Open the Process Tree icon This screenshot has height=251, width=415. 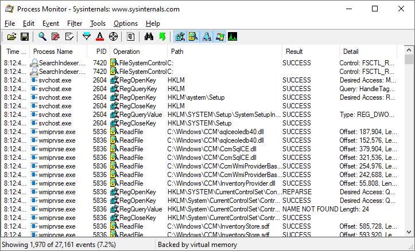[130, 37]
